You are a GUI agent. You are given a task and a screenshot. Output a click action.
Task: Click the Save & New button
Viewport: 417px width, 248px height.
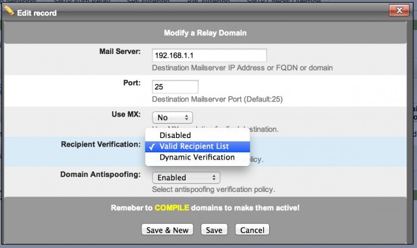point(167,230)
